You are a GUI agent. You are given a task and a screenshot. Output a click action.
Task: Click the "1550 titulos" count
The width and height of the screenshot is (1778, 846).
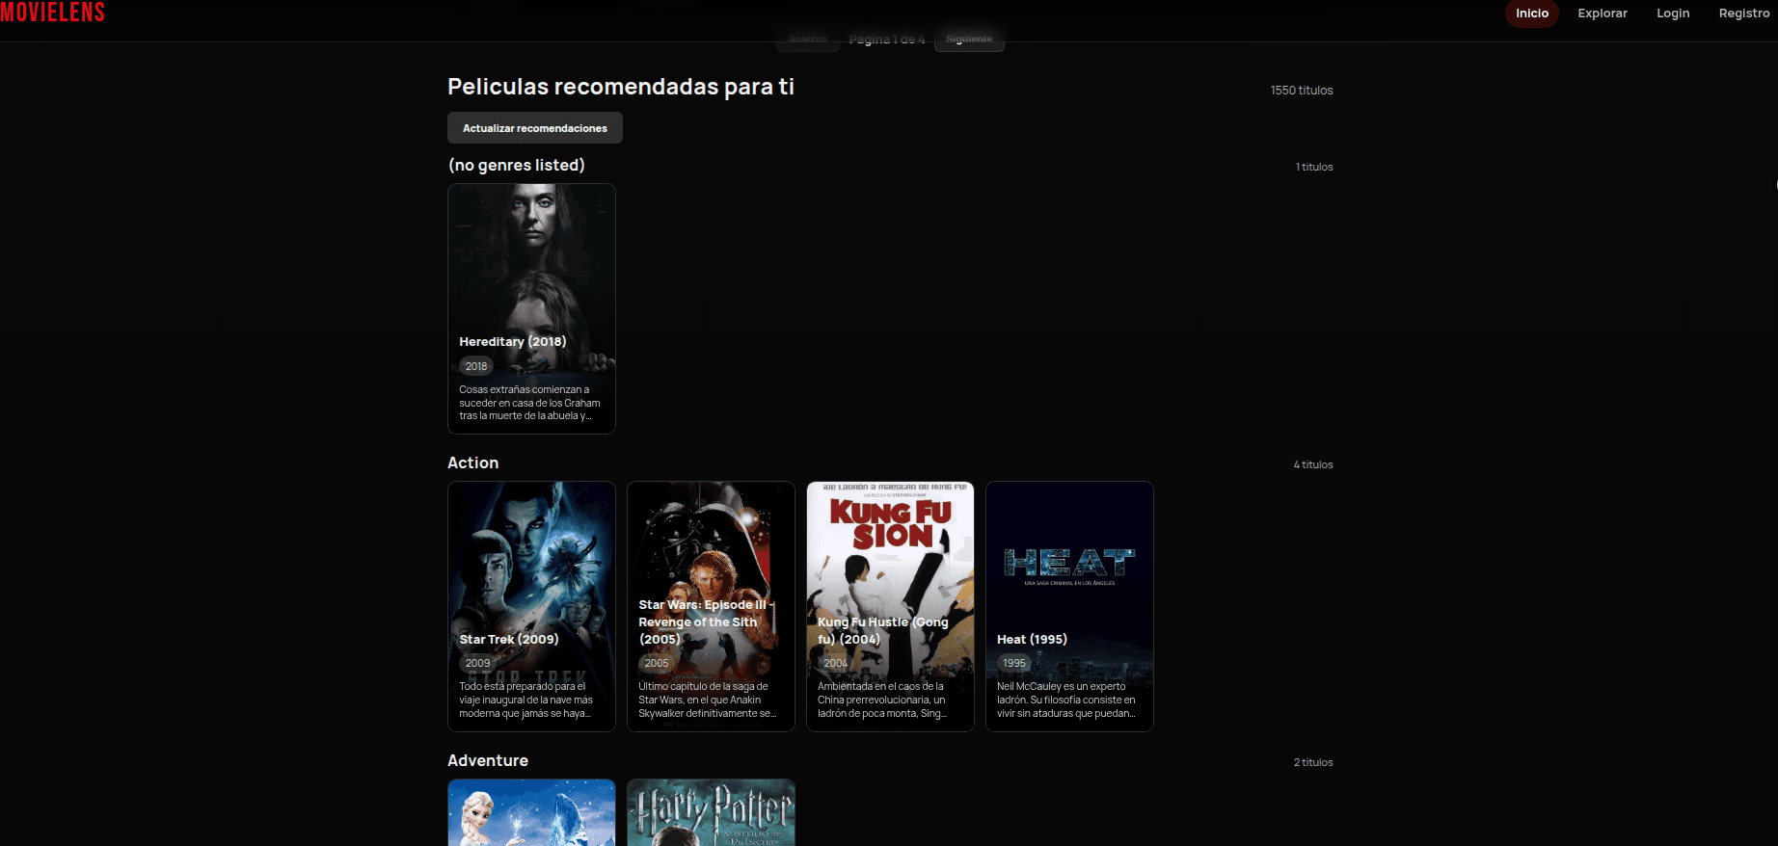[x=1302, y=91]
